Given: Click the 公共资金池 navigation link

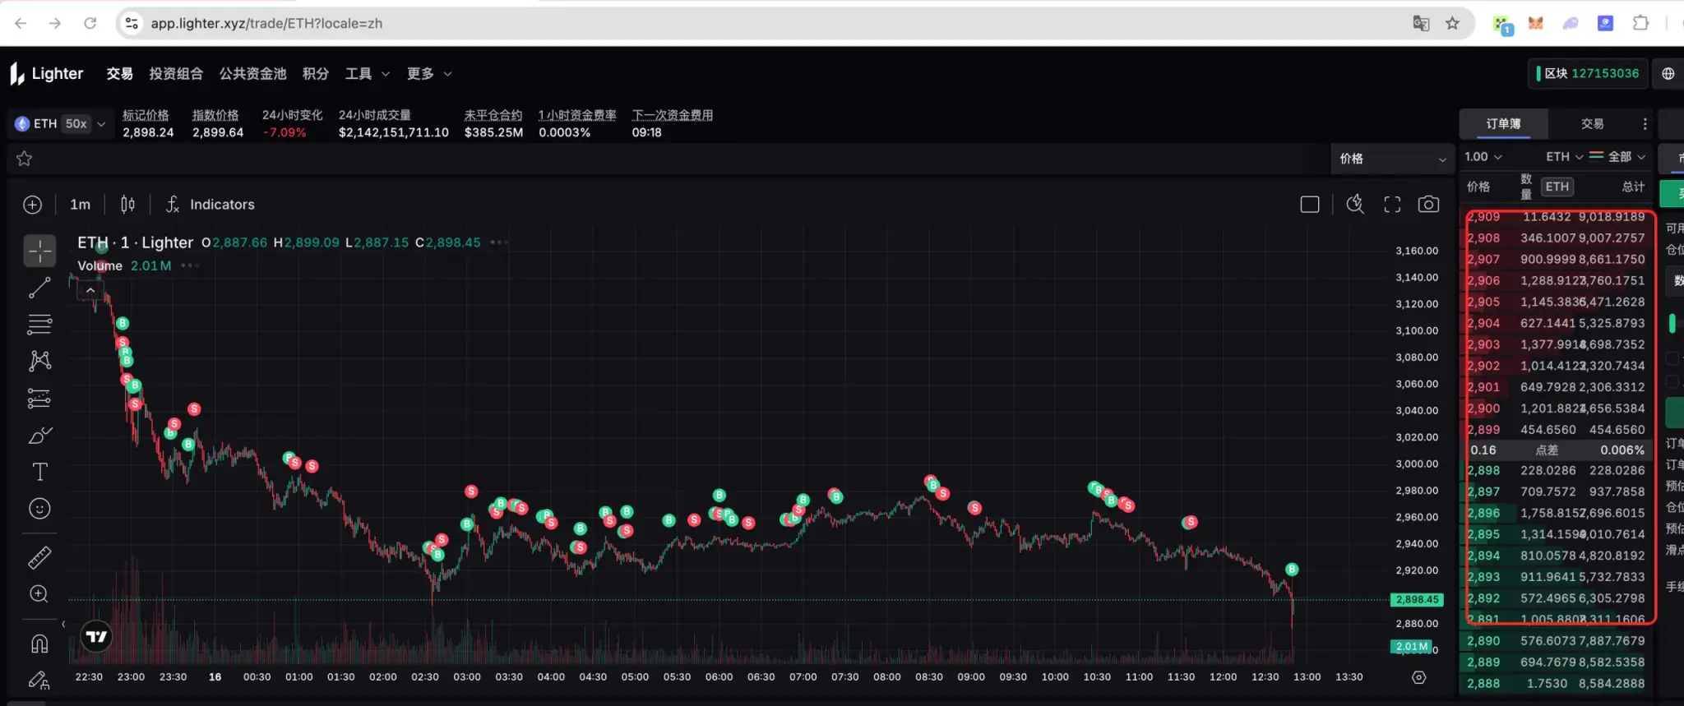Looking at the screenshot, I should click(x=252, y=74).
